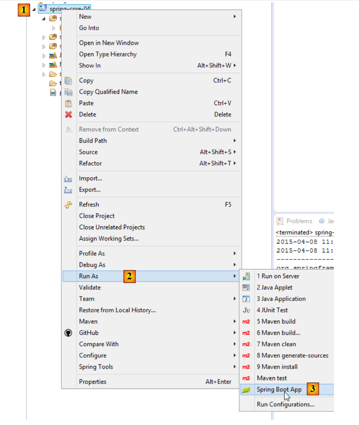This screenshot has width=359, height=425.
Task: Click the Maven clean m2 icon
Action: pyautogui.click(x=246, y=344)
